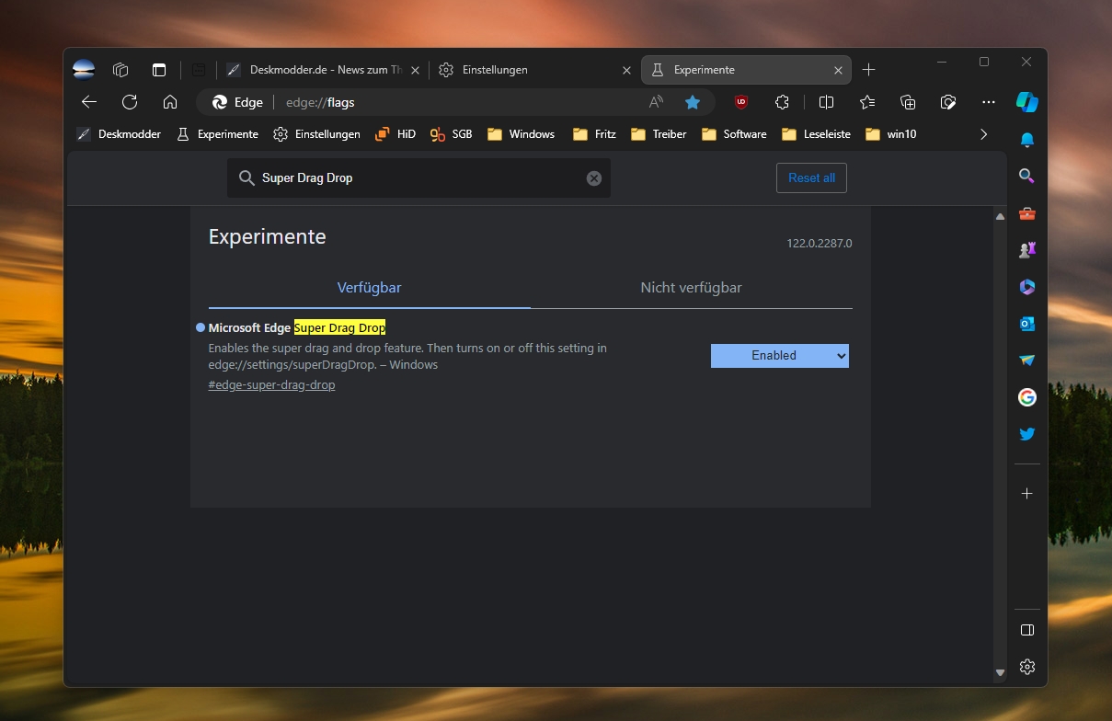Click the page scrollbar down arrow
1112x721 pixels.
pyautogui.click(x=1001, y=673)
